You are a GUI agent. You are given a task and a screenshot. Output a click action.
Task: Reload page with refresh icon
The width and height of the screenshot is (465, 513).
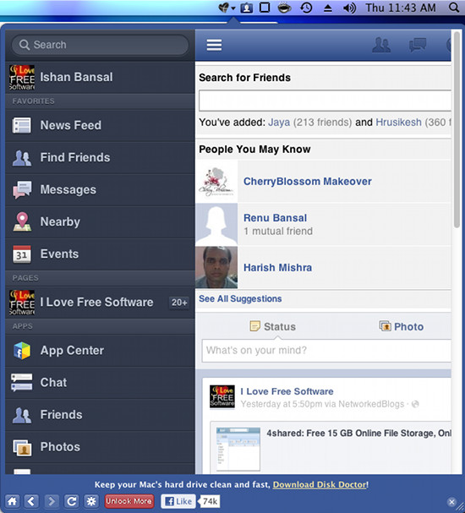[x=71, y=501]
